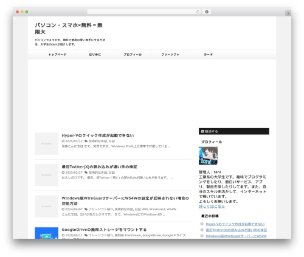Click the tag icon on WireGuard article
304x257 pixels.
tap(86, 209)
